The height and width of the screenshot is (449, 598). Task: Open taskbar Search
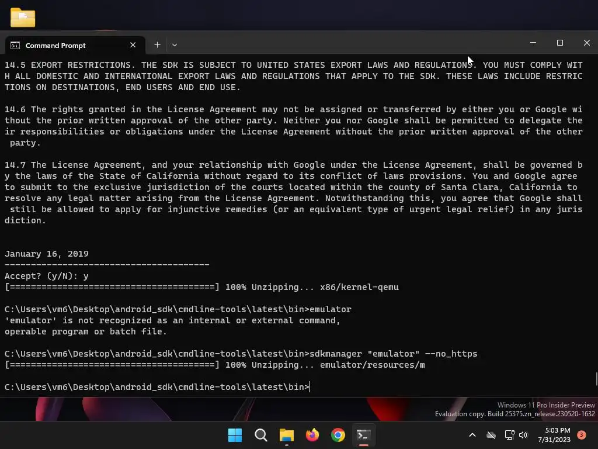261,435
